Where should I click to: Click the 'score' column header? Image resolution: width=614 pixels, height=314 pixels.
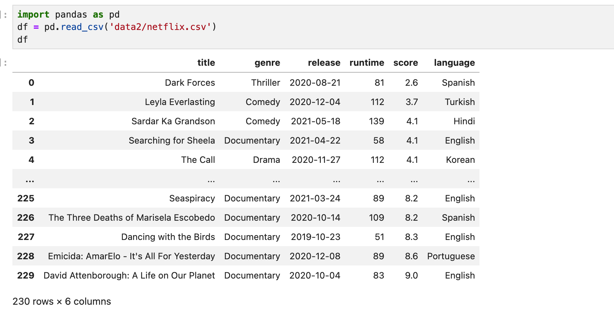coord(406,63)
